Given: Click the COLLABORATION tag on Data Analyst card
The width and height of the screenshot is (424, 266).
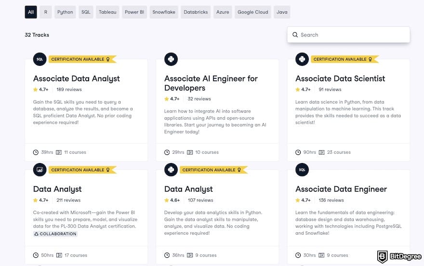Looking at the screenshot, I should click(x=55, y=234).
